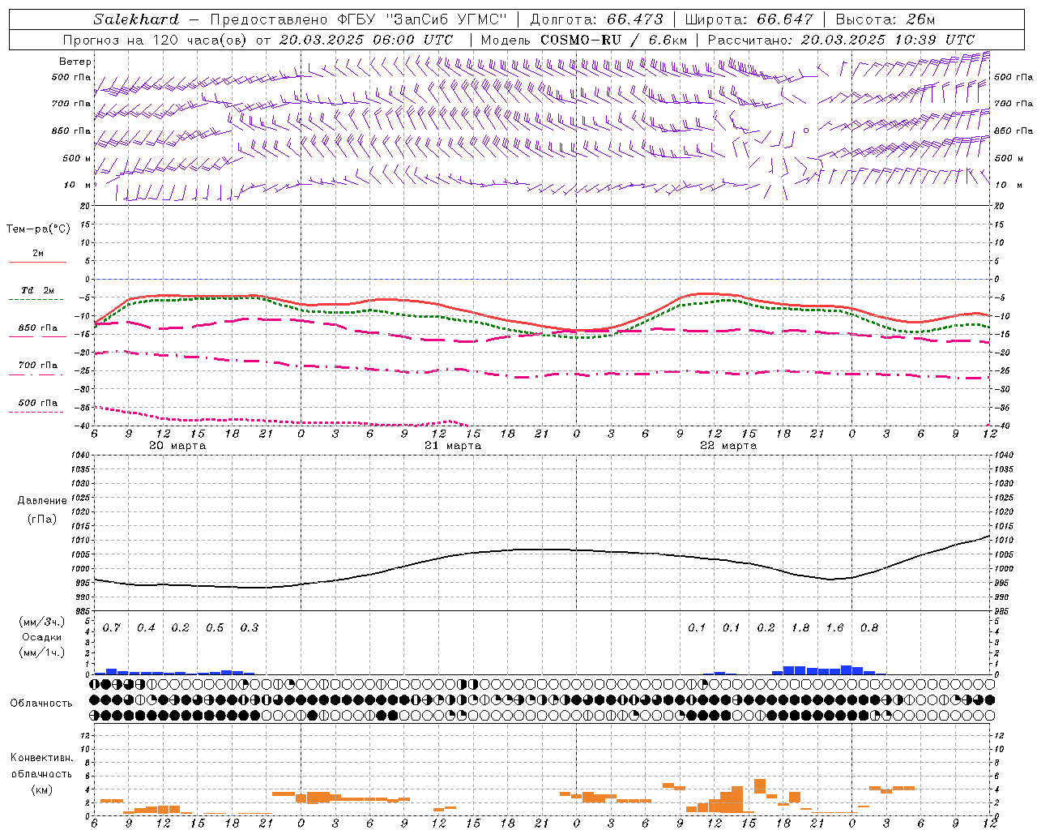Select the 'Долгота: 66.473' longitude value
The width and height of the screenshot is (1037, 830).
click(x=597, y=19)
